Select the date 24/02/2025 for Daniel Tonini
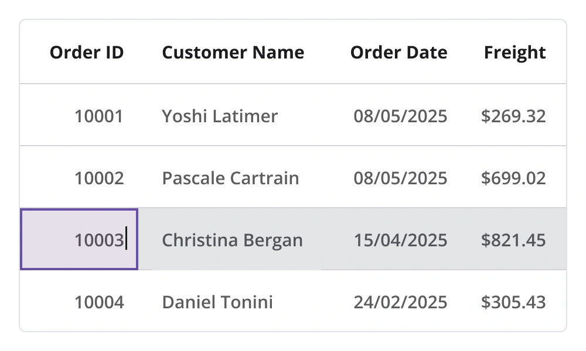 pos(401,302)
